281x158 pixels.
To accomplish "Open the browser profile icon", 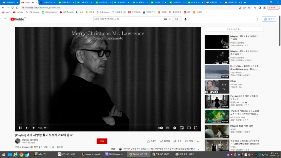I will tap(264, 8).
